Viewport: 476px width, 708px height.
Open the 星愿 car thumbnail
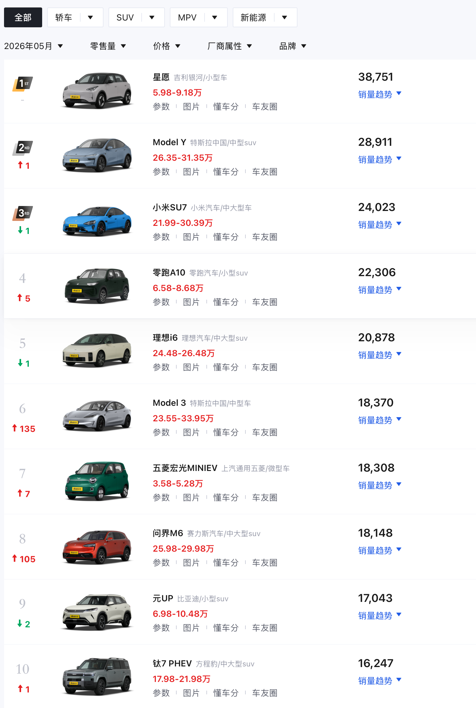click(x=97, y=90)
